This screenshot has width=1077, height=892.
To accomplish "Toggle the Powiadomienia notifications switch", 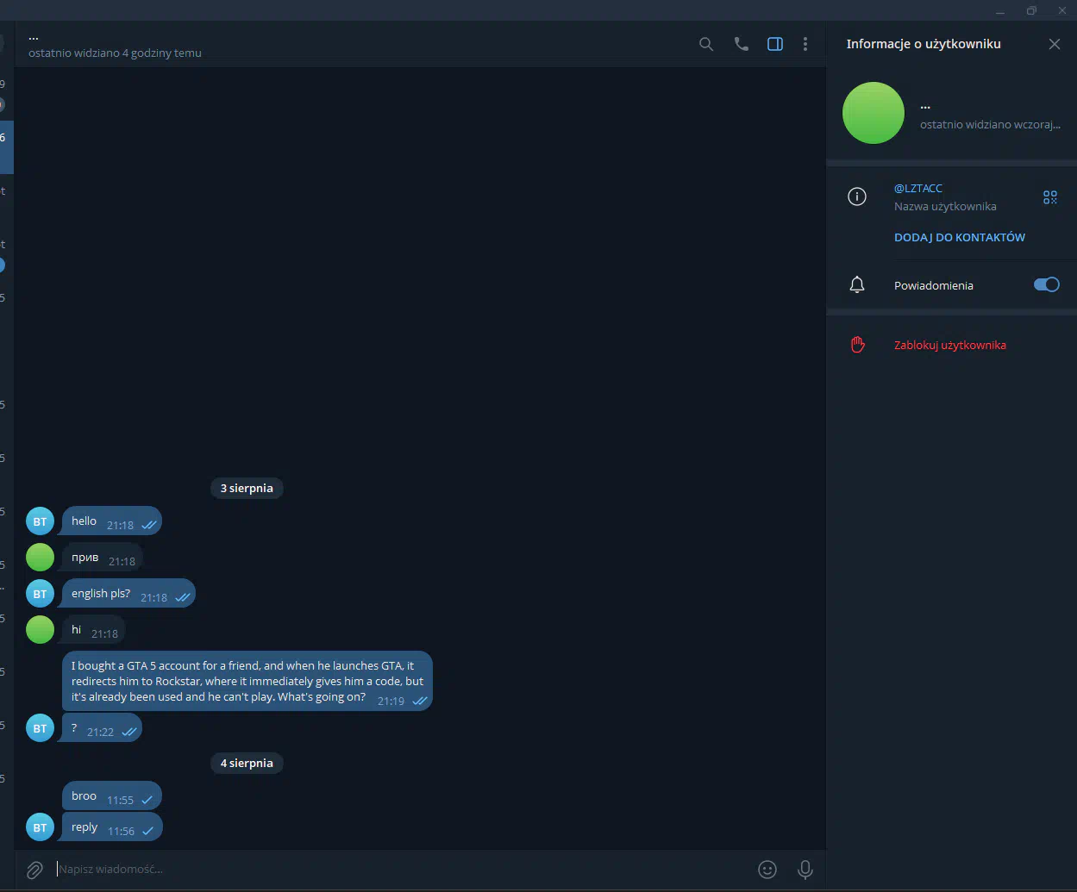I will pyautogui.click(x=1047, y=284).
